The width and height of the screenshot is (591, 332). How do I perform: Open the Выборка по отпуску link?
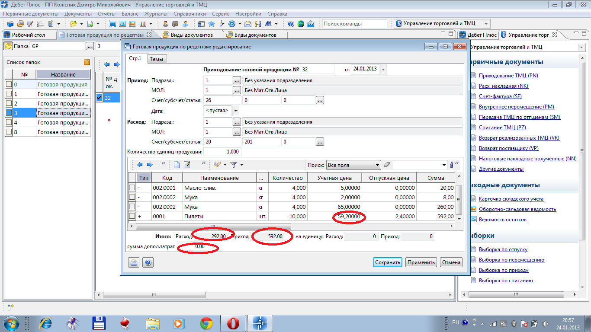tap(503, 249)
